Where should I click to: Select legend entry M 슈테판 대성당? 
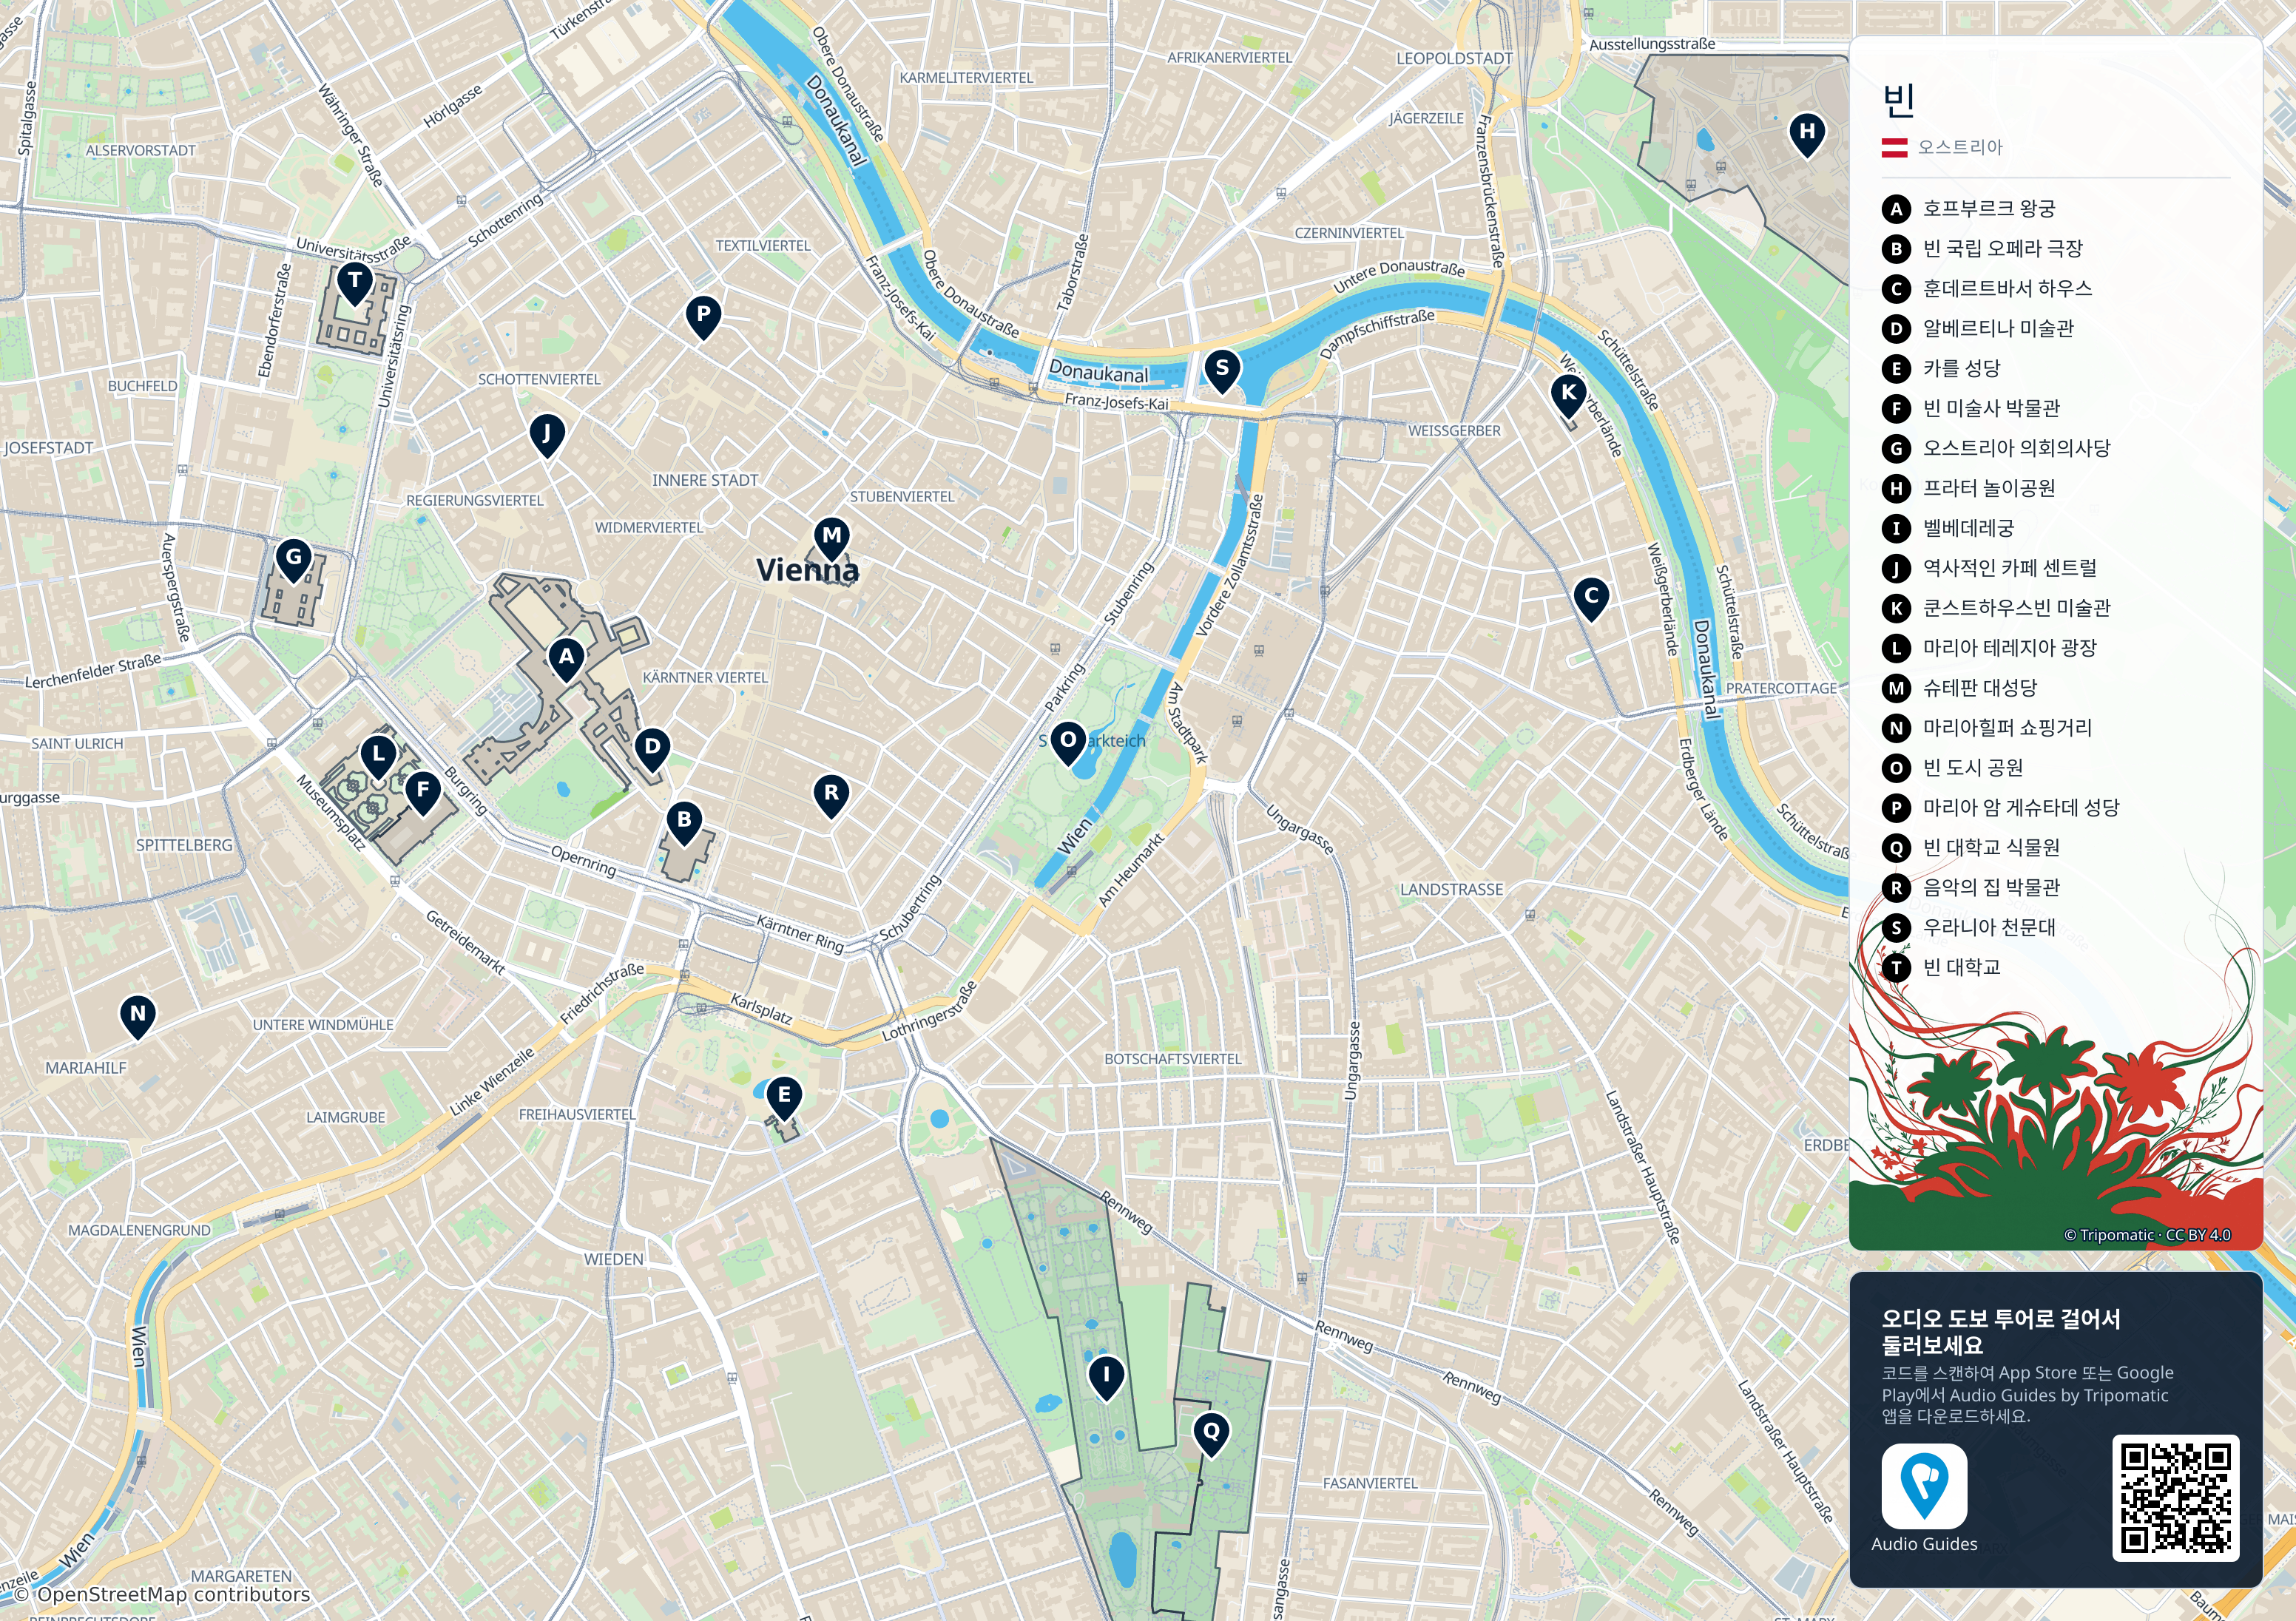coord(1959,688)
